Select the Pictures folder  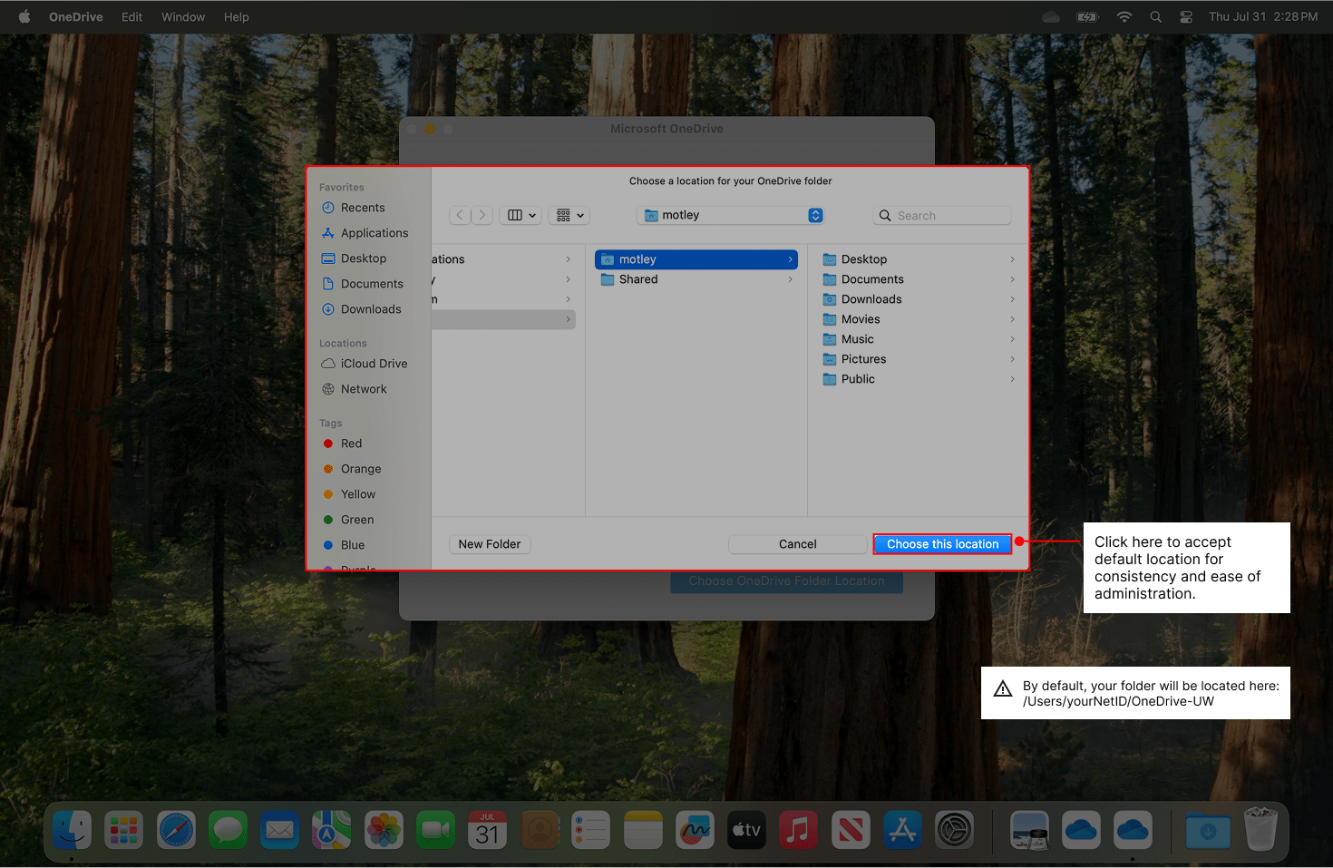(x=863, y=359)
